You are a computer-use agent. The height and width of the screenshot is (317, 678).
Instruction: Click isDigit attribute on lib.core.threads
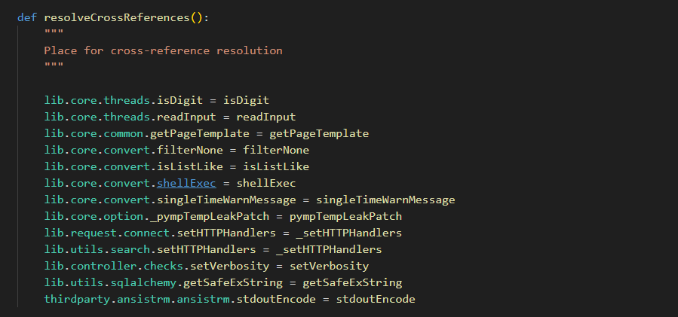click(180, 100)
